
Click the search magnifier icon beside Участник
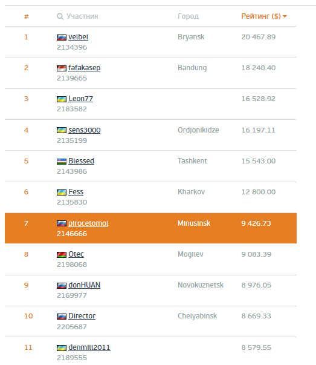[x=60, y=16]
